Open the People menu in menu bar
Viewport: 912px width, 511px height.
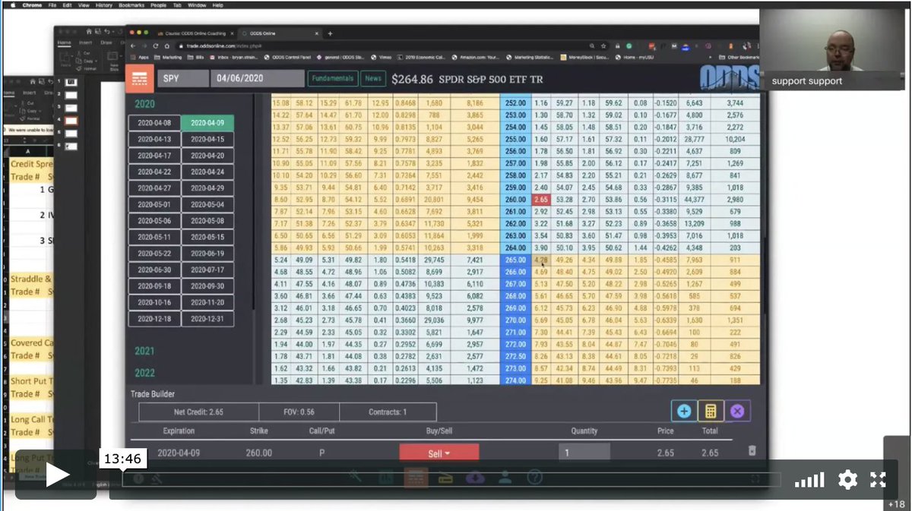point(158,5)
